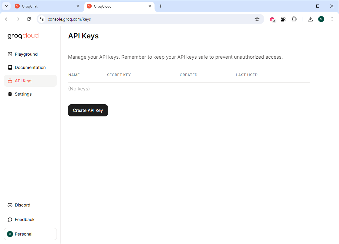Click the (No keys) placeholder text
339x244 pixels.
coord(79,89)
